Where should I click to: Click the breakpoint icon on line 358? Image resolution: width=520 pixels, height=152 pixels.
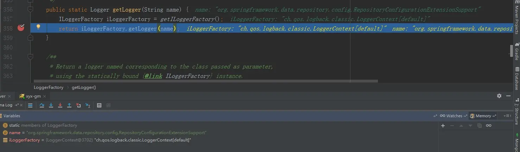21,28
